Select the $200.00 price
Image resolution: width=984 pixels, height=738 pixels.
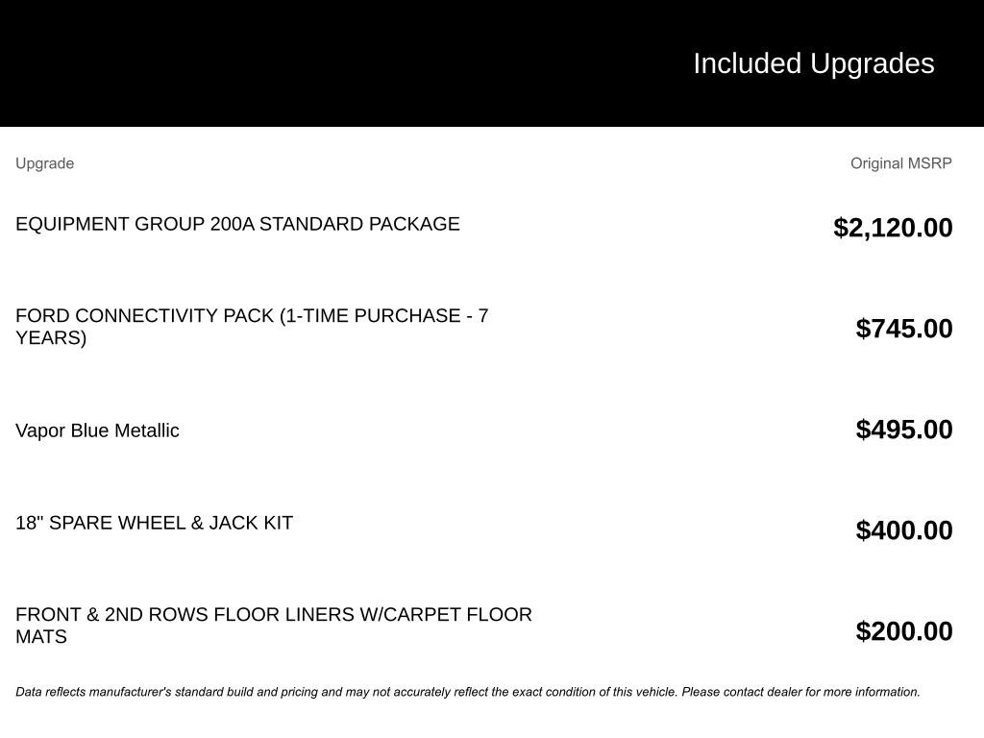click(903, 631)
